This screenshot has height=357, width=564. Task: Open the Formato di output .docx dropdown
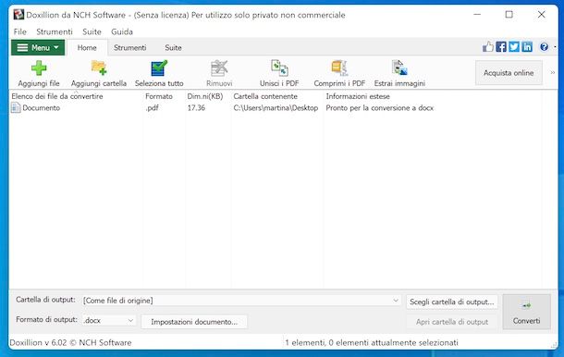(109, 320)
